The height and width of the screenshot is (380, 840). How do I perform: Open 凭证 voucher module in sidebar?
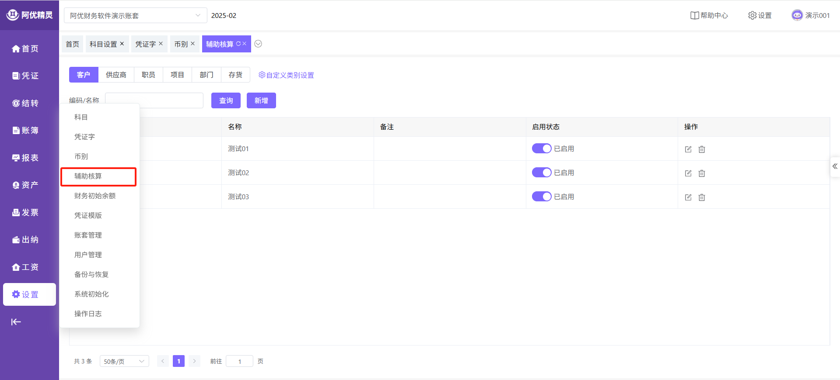pos(25,76)
